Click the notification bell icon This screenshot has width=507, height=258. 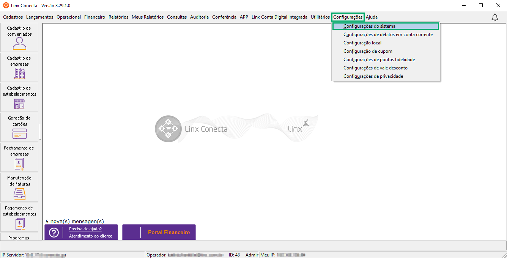(x=495, y=17)
